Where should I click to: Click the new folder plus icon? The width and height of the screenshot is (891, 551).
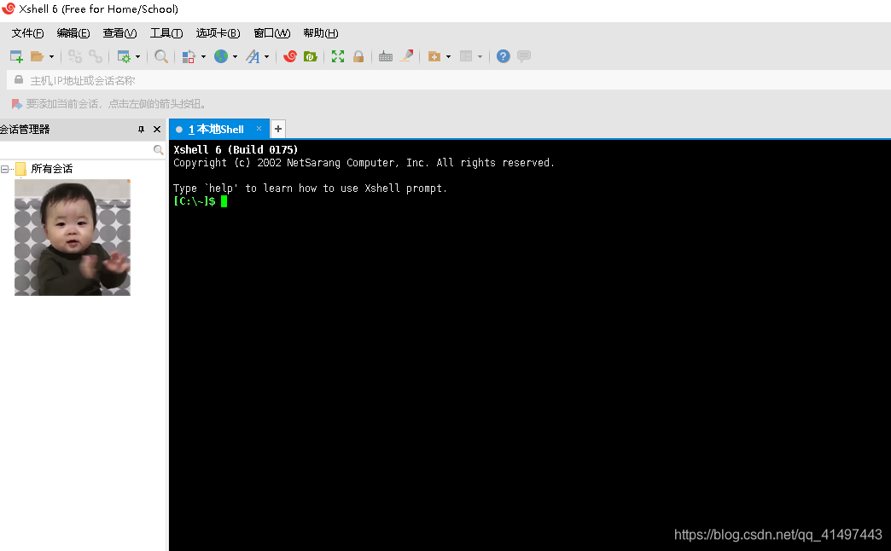[x=434, y=56]
